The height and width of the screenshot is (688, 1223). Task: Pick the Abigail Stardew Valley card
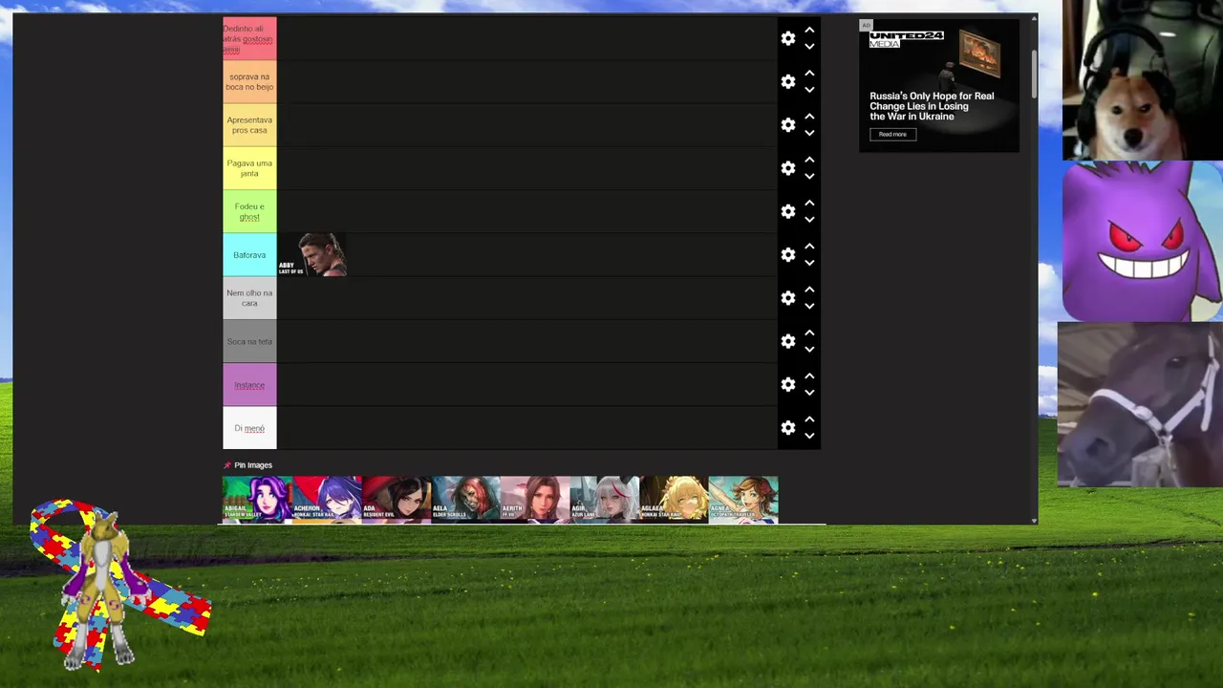pos(257,499)
